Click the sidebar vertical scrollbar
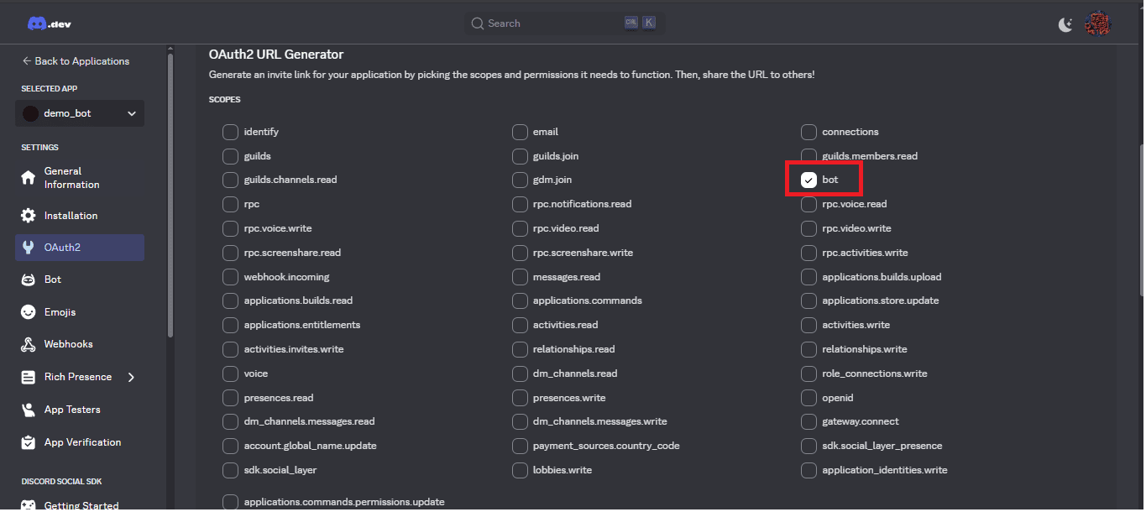 coord(170,195)
